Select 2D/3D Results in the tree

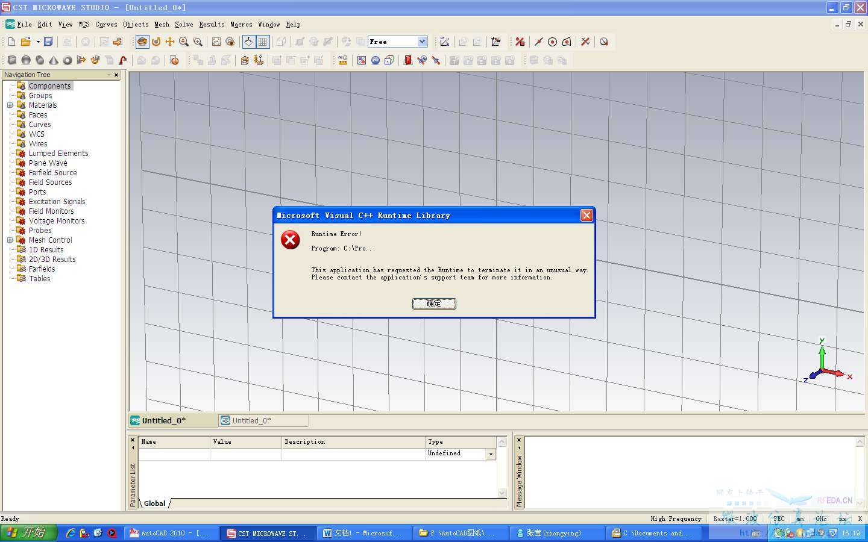52,260
